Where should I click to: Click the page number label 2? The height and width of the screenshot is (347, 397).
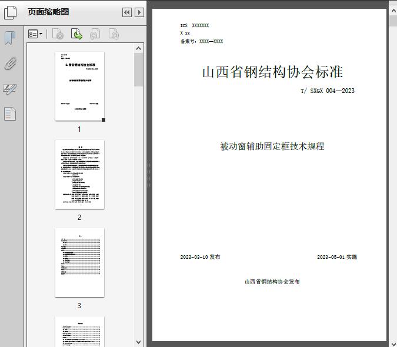point(79,218)
